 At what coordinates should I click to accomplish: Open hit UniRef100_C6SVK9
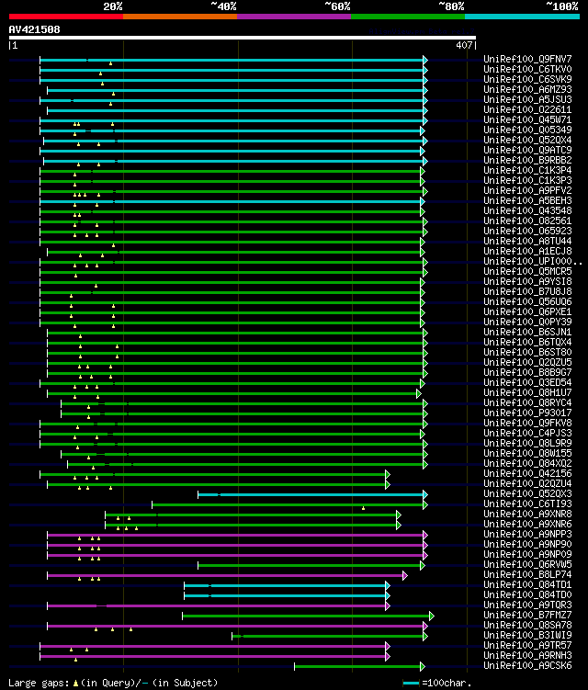[x=527, y=79]
